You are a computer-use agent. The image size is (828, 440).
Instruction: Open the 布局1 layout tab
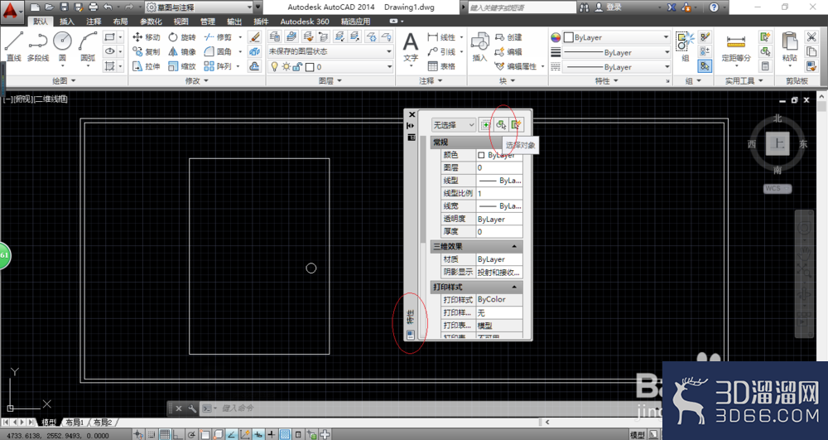[x=75, y=423]
